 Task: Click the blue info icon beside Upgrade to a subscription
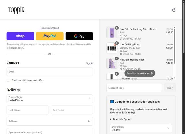tap(112, 101)
